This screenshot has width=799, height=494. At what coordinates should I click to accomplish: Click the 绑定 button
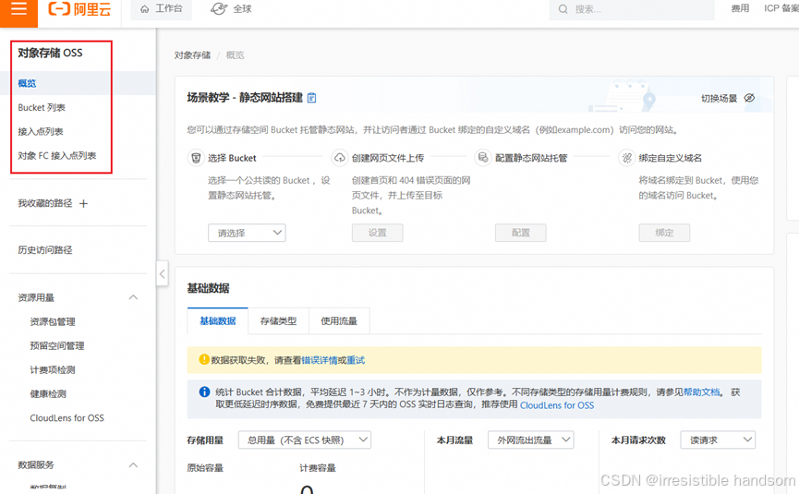(664, 233)
